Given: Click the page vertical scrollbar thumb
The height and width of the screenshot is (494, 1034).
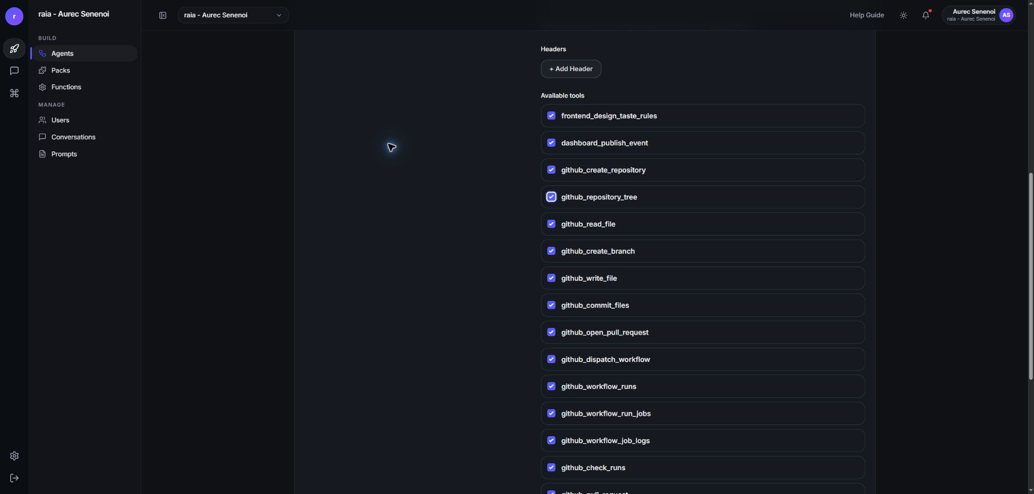Looking at the screenshot, I should [x=1030, y=276].
